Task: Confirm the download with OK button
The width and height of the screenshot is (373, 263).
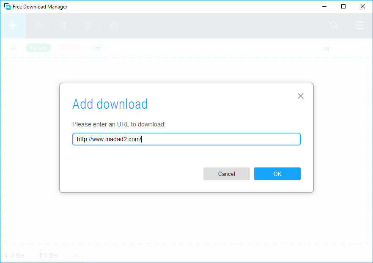Action: point(277,174)
